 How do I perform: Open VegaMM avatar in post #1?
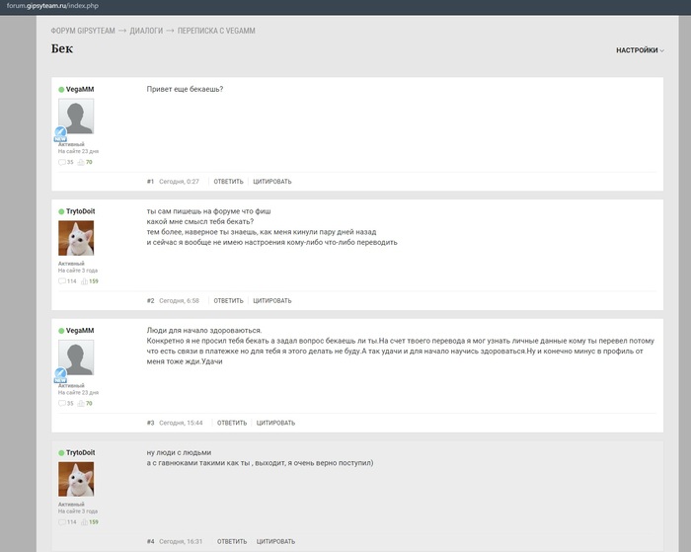pos(76,116)
